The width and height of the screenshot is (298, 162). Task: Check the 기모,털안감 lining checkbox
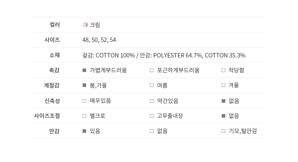(x=223, y=131)
